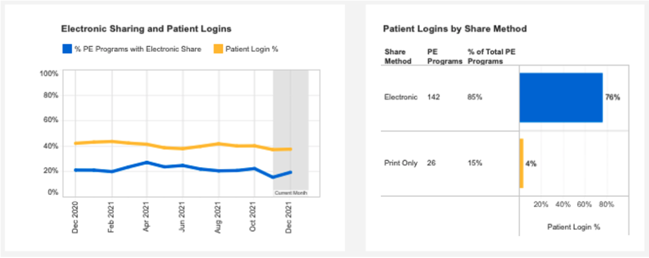Select the Print Only share method row label
The image size is (649, 258).
(x=400, y=163)
